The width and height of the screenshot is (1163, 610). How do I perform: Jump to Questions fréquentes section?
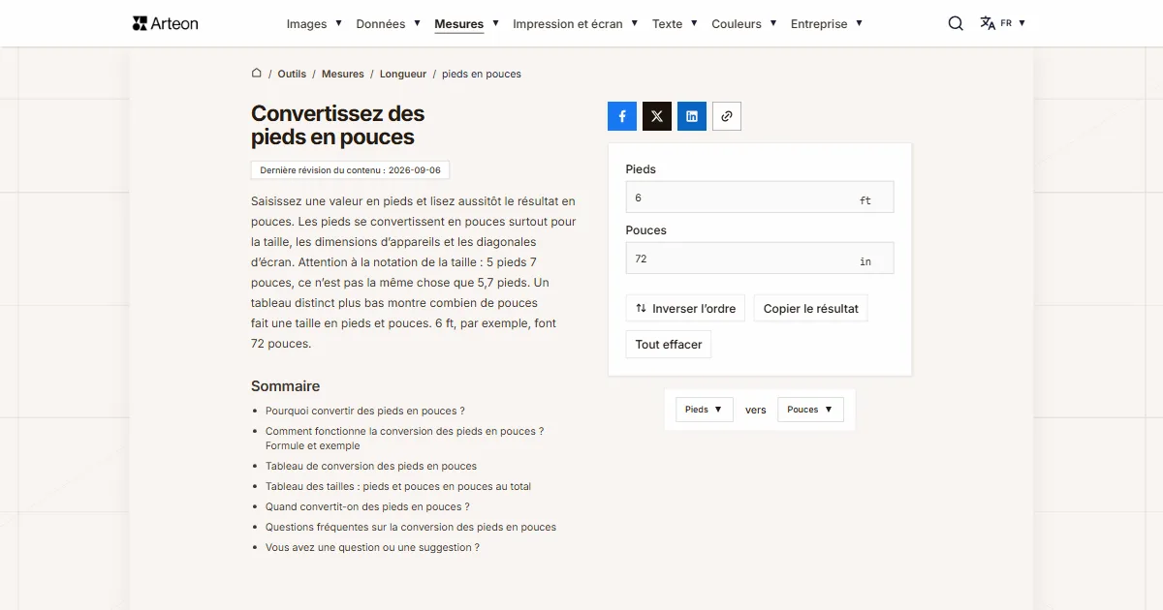click(x=411, y=527)
